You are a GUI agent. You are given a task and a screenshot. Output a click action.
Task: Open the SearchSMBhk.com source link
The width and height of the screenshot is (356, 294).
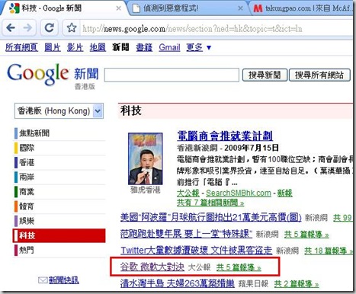(x=239, y=193)
